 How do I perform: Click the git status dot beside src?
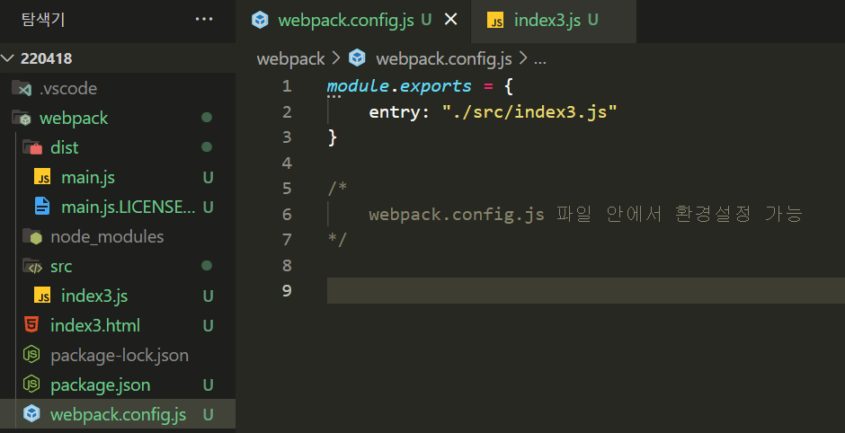pyautogui.click(x=207, y=266)
